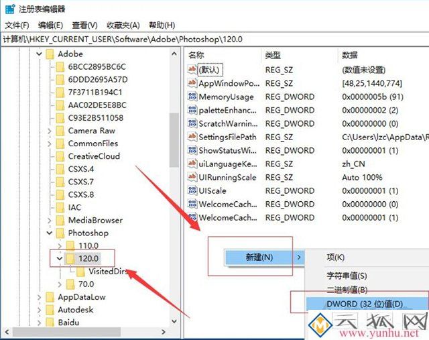Select the 6BCC2895BC6C tree key
Viewport: 429px width, 340px height.
(97, 66)
